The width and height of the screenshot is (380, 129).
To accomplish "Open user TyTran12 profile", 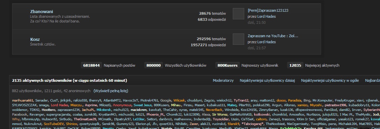I will [x=241, y=100].
